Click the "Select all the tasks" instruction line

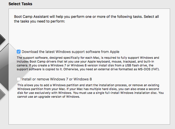click(39, 21)
